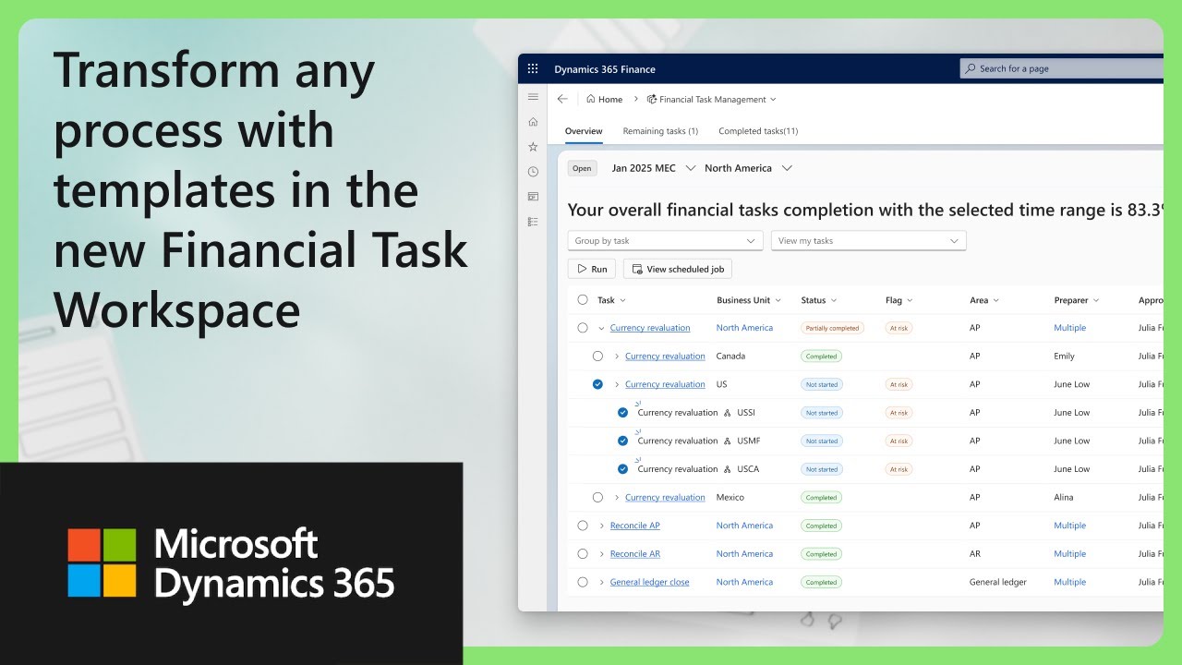Open Favorites star in the sidebar
Screen dimensions: 1182x665
533,147
